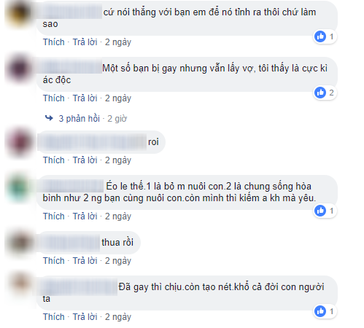Like the 'roi' comment via 'Thích'
Screen dimensions: 364x328
click(54, 160)
